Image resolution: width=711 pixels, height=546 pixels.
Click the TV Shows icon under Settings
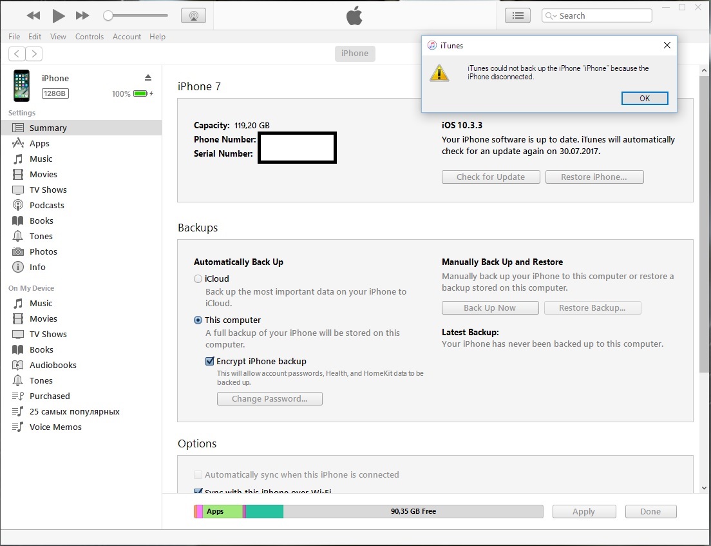click(x=17, y=190)
